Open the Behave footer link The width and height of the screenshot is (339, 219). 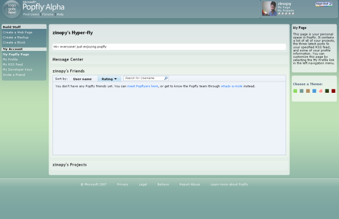(x=163, y=184)
